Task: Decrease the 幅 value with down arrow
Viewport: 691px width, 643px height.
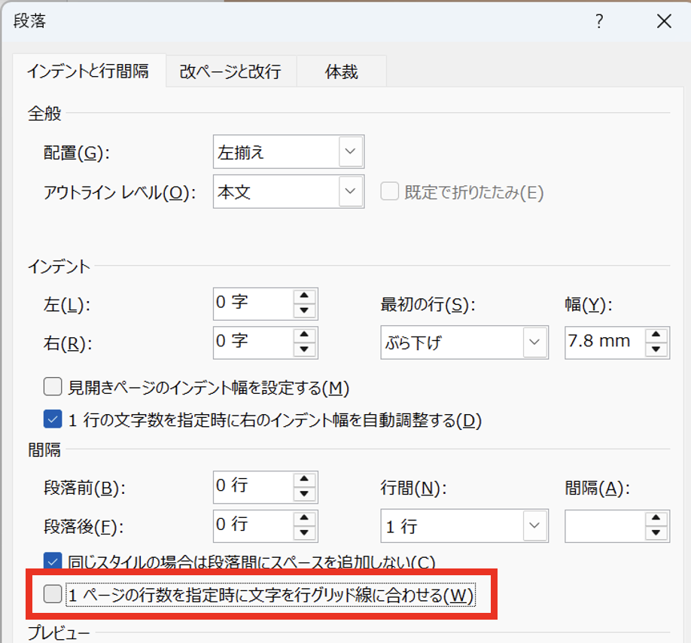Action: tap(656, 349)
